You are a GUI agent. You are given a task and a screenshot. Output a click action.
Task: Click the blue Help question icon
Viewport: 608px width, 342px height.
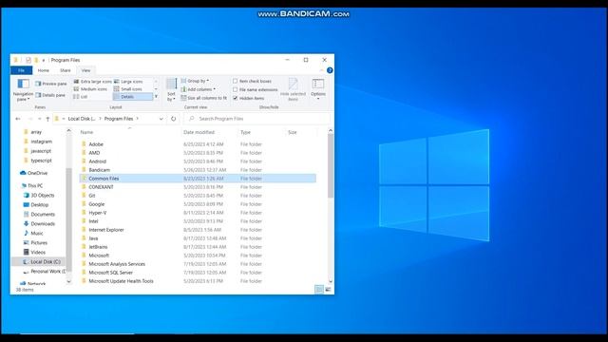click(330, 70)
